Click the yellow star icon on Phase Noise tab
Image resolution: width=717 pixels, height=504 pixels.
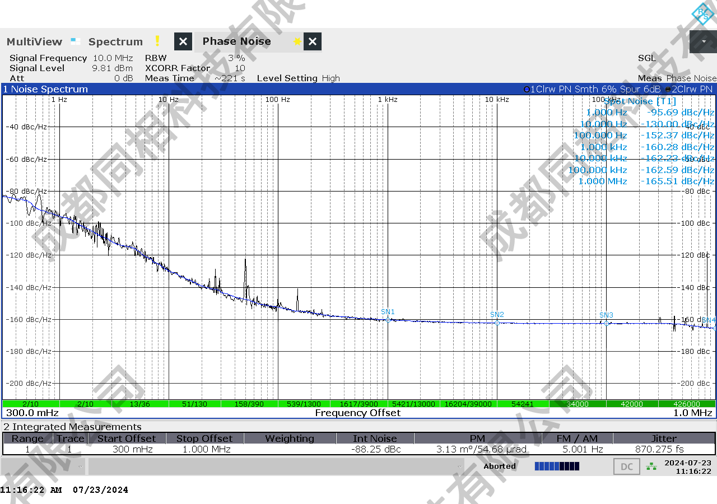coord(297,41)
